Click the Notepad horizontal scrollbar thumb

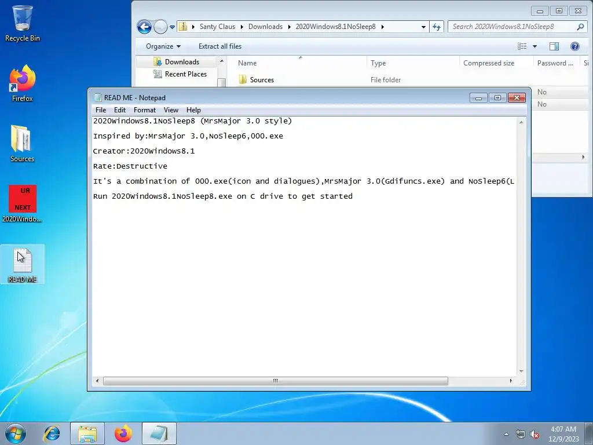click(275, 381)
